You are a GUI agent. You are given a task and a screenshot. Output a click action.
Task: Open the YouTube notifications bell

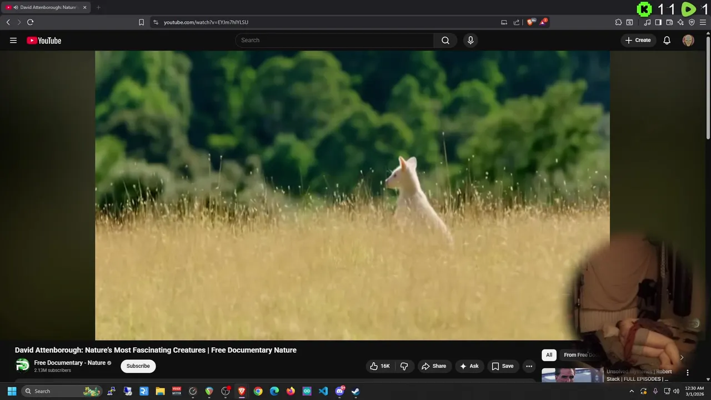tap(667, 41)
